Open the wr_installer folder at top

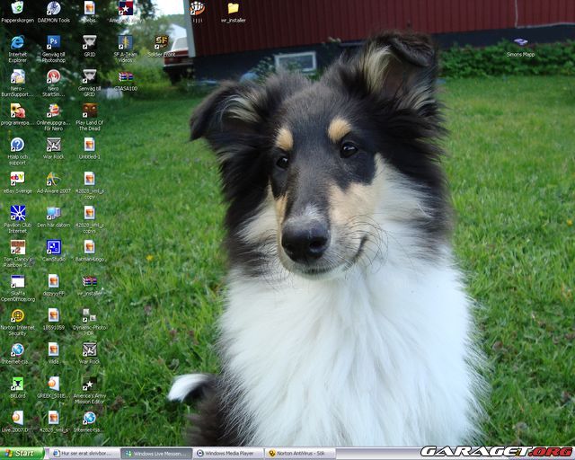[233, 9]
